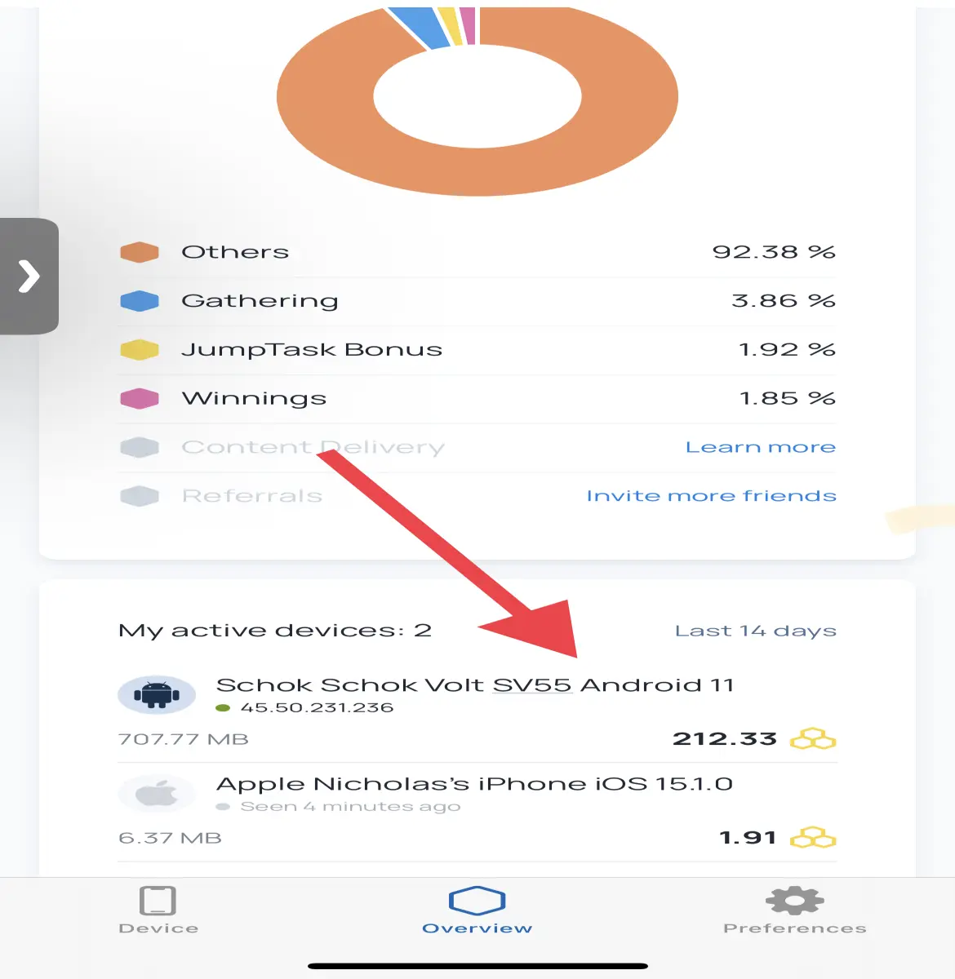Click the Apple device icon
Image resolution: width=955 pixels, height=979 pixels.
(157, 793)
